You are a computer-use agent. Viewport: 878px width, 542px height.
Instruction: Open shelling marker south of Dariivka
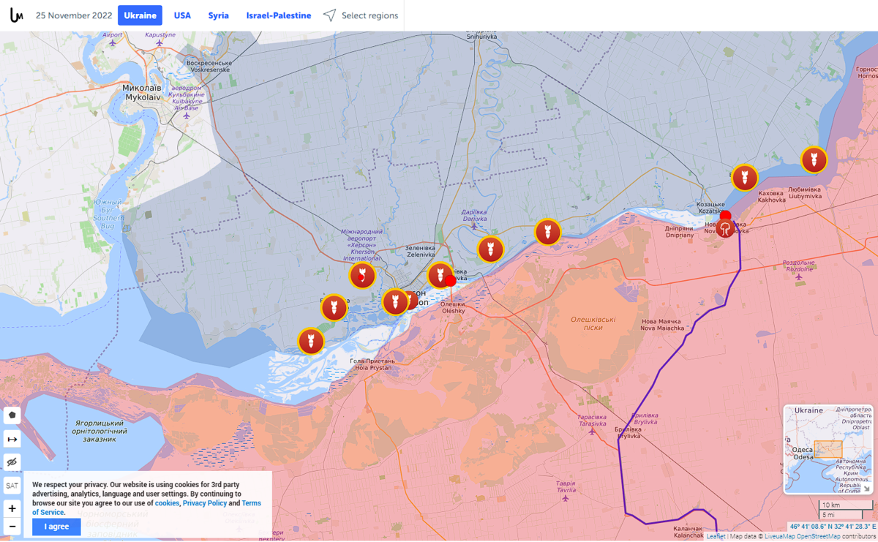[490, 249]
